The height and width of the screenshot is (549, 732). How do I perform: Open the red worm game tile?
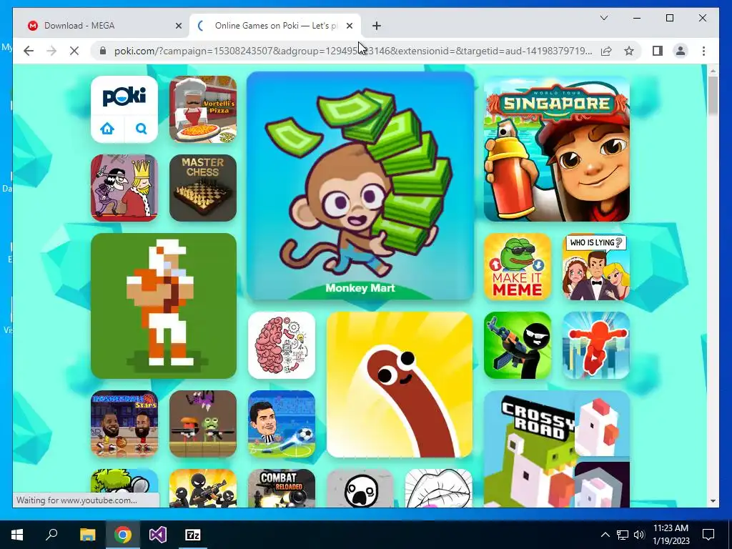click(x=400, y=385)
